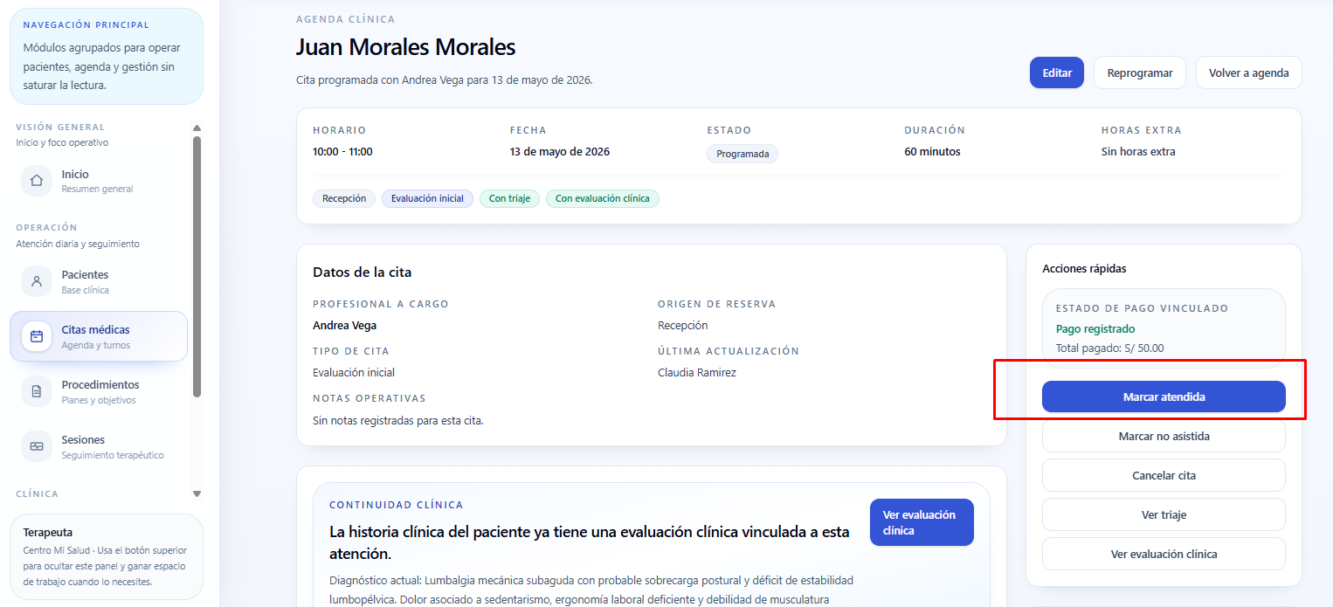The image size is (1333, 607).
Task: Click Marcar no asistida button
Action: 1164,436
